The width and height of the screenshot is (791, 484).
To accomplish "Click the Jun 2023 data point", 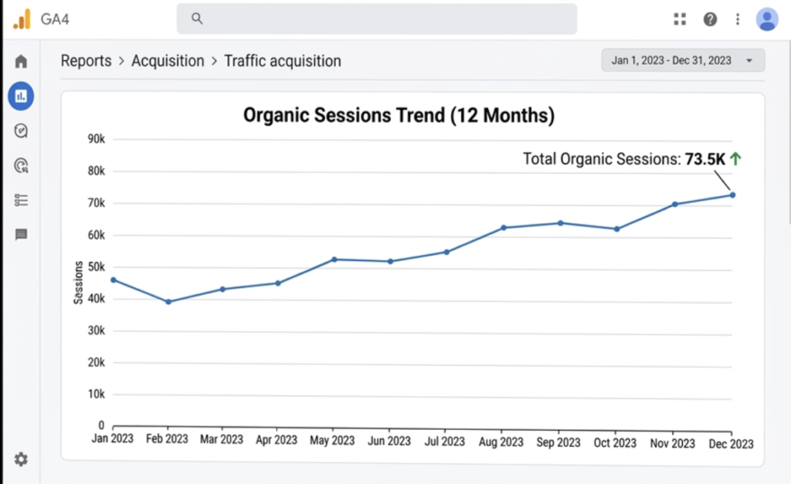I will coord(390,262).
